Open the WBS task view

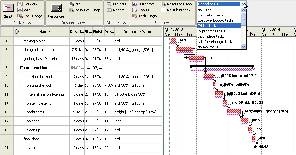point(24,10)
